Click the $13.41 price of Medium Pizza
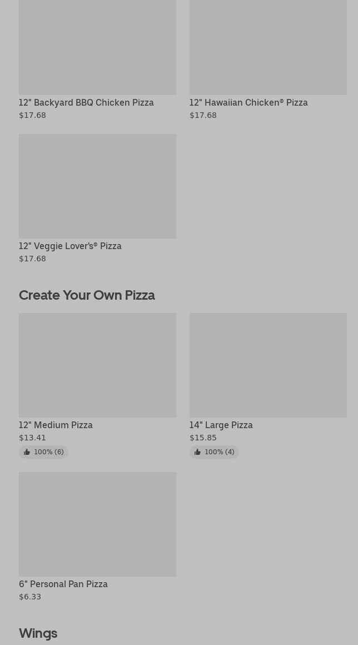 pos(32,438)
